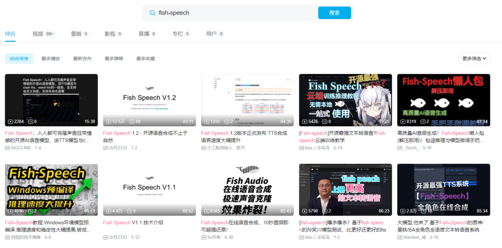Image resolution: width=502 pixels, height=248 pixels.
Task: Open title 'Fish-Speech教程,Windows环境模型预编译'
Action: point(48,226)
